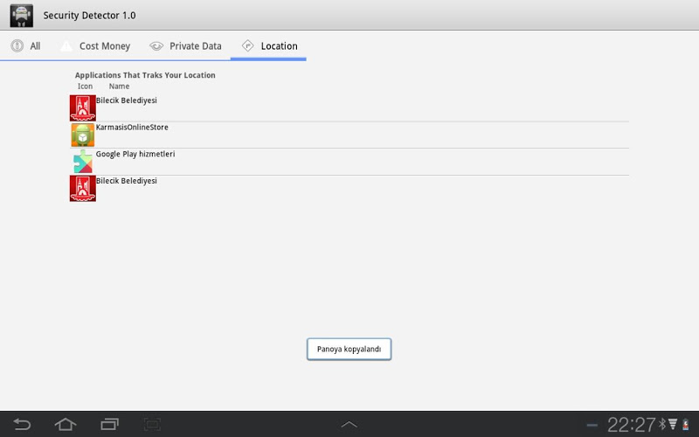Tap the Android back button
The width and height of the screenshot is (699, 437).
tap(22, 424)
